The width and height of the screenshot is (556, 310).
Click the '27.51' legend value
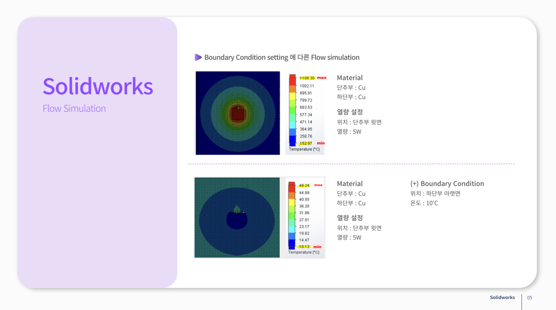304,220
